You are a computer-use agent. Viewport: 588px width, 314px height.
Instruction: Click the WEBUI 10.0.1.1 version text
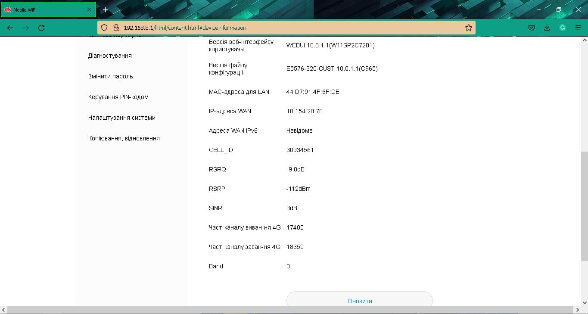pos(330,45)
